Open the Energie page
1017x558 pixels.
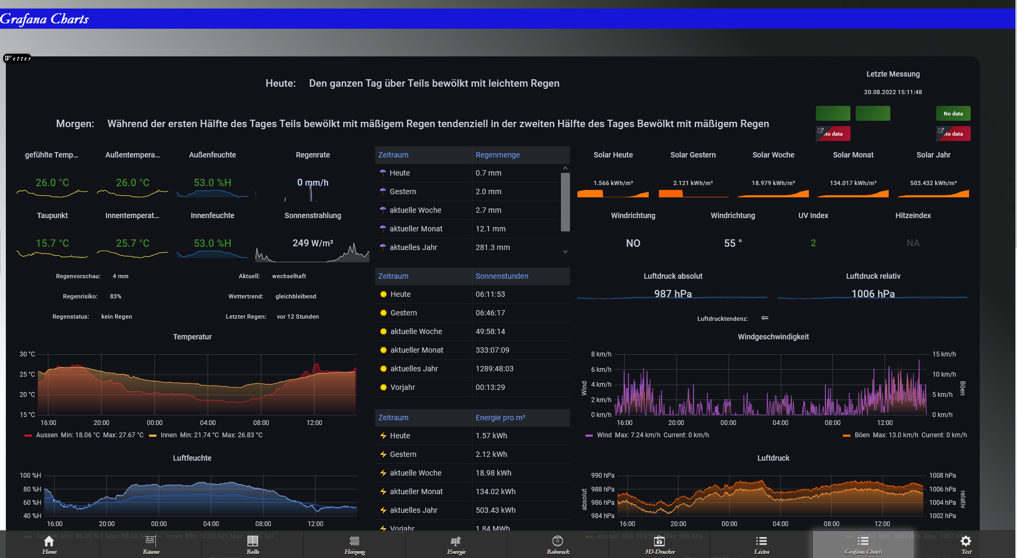(x=456, y=544)
